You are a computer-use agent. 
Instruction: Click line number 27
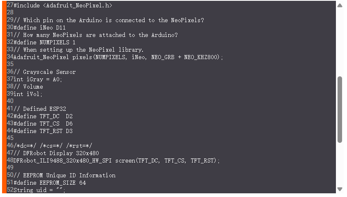click(10, 5)
